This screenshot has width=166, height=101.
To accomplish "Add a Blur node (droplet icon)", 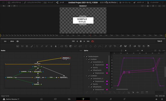I will [x=56, y=46].
